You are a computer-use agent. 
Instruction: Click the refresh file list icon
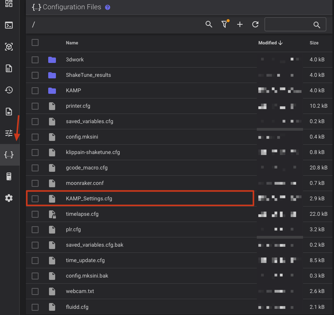point(255,24)
